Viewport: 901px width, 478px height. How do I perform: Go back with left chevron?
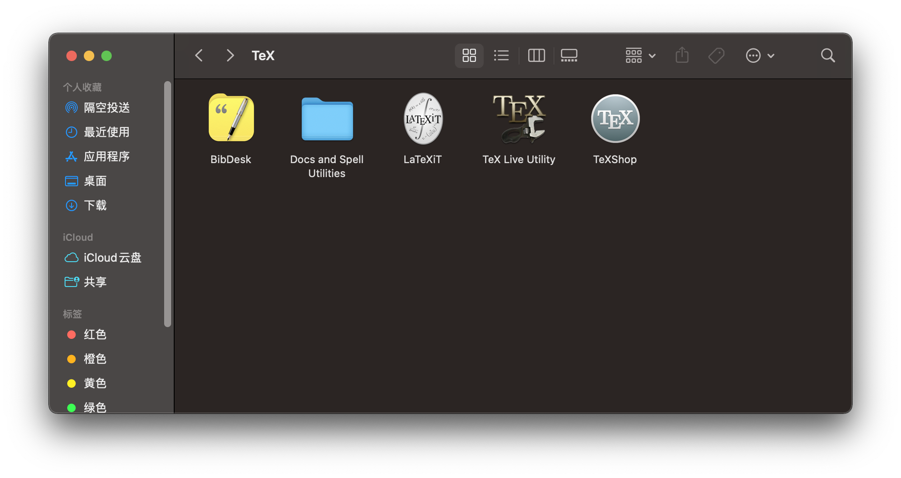coord(199,55)
